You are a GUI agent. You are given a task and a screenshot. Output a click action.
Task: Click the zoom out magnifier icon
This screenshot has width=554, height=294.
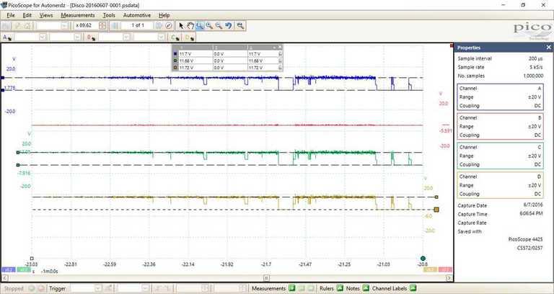click(219, 25)
